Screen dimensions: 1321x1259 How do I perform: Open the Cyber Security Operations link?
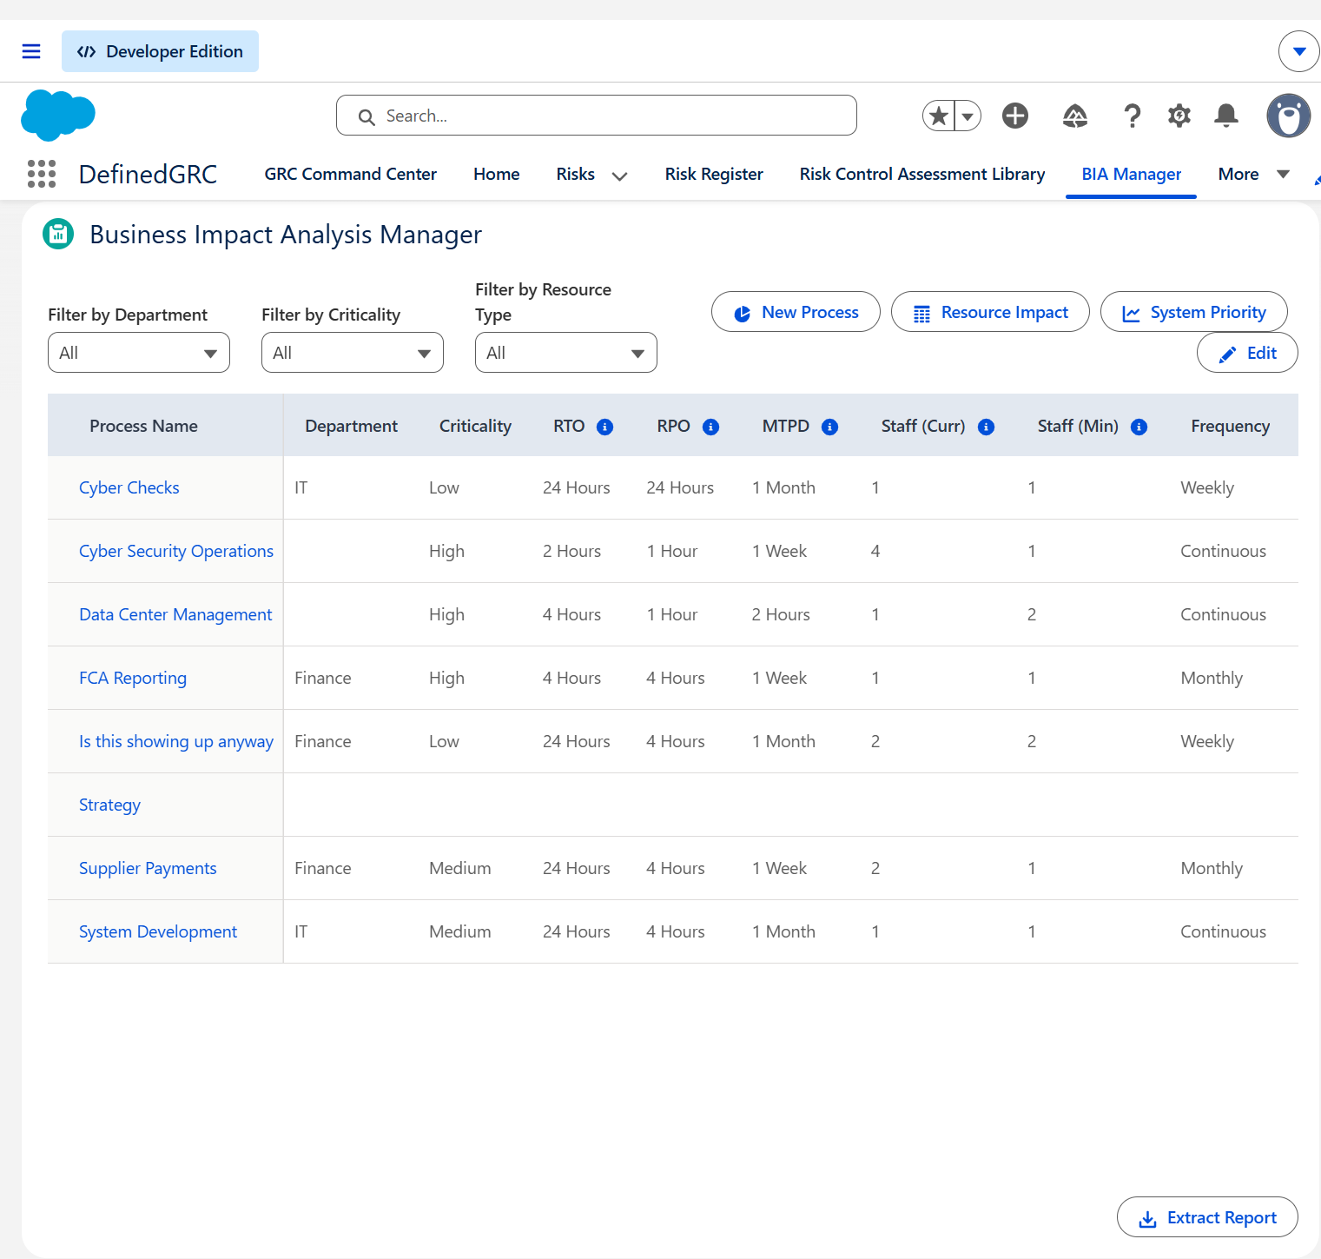[176, 551]
